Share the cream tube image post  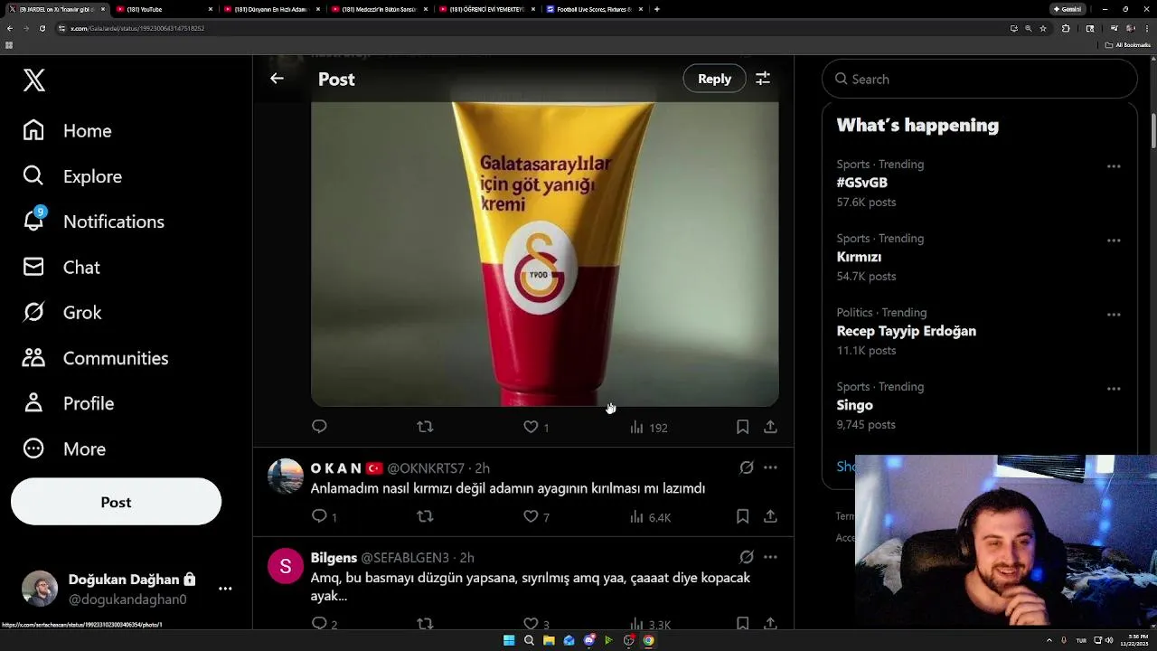[x=770, y=427]
